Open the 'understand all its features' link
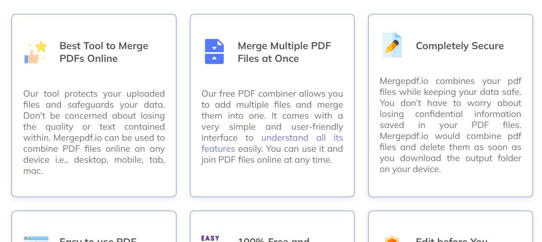 pyautogui.click(x=272, y=143)
